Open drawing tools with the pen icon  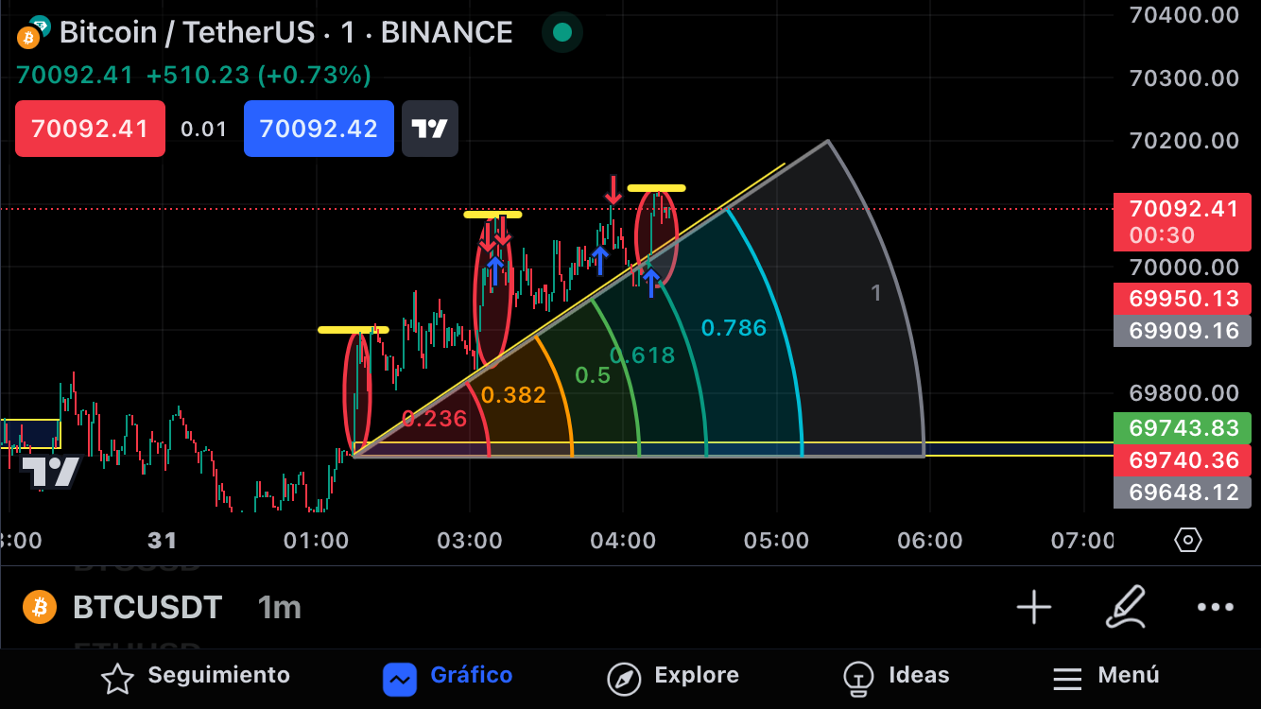1125,607
